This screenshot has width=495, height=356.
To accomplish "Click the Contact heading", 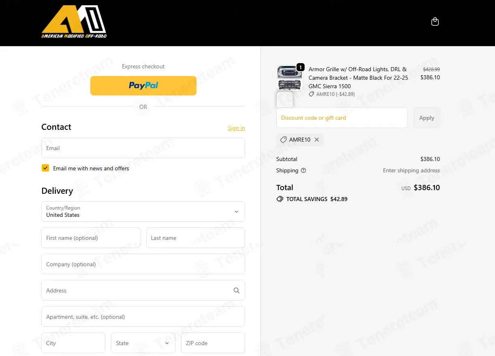I will coord(56,127).
